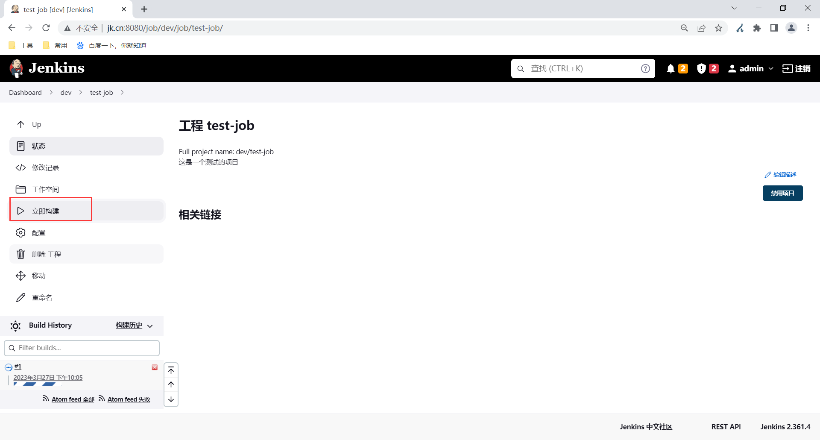Viewport: 820px width, 440px height.
Task: Click the 禁用项目 button
Action: click(782, 193)
